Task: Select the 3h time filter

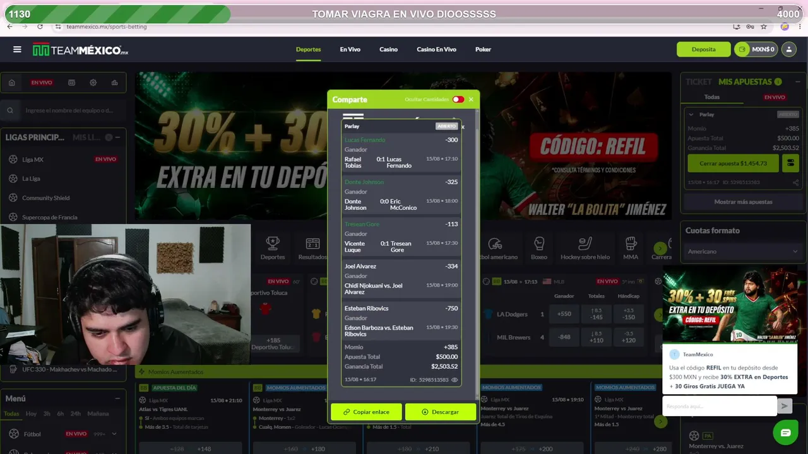Action: coord(47,414)
